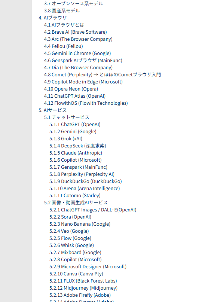Open 4.9 Copilot Mode in Edge (Microsoft)
208x302 pixels.
(83, 82)
